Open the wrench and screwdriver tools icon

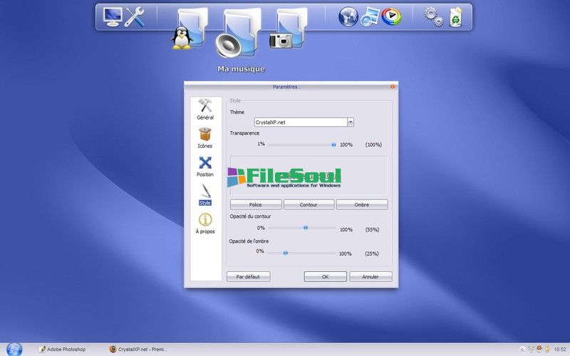[135, 16]
